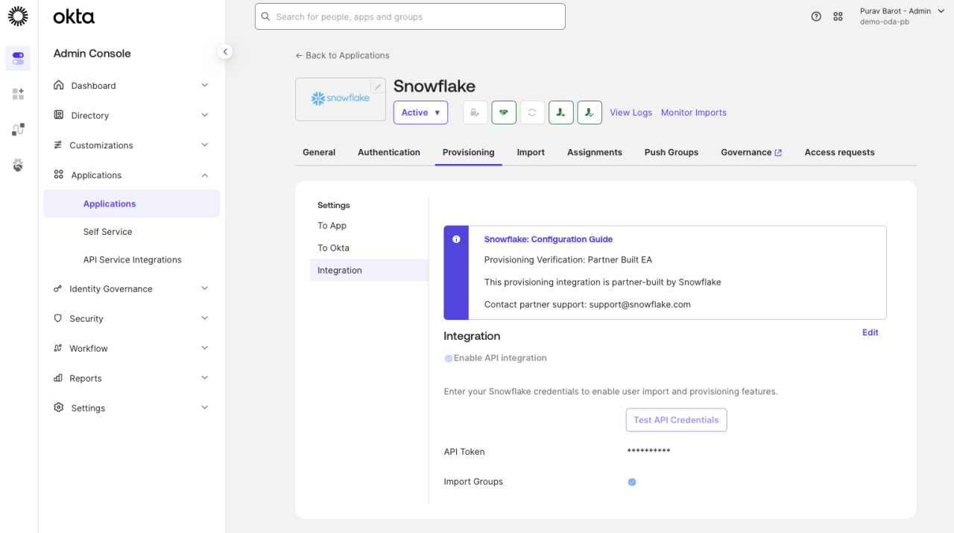954x533 pixels.
Task: Select To Okta settings item
Action: (x=369, y=247)
